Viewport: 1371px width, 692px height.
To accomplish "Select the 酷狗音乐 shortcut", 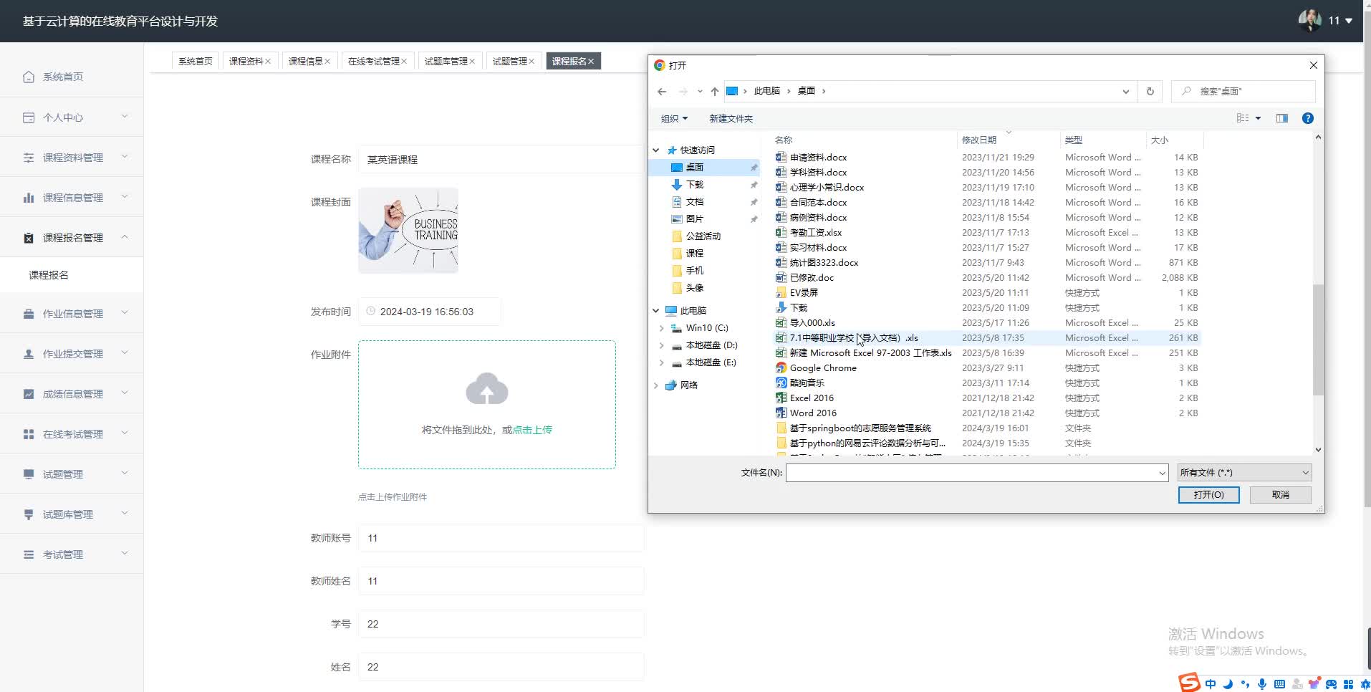I will [800, 383].
